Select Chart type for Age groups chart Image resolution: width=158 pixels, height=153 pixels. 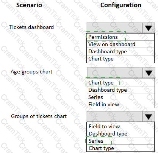click(x=121, y=83)
